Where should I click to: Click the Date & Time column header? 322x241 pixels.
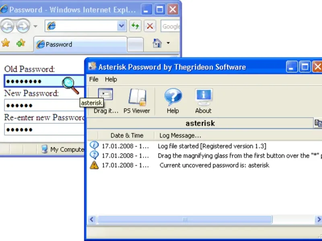pyautogui.click(x=126, y=135)
